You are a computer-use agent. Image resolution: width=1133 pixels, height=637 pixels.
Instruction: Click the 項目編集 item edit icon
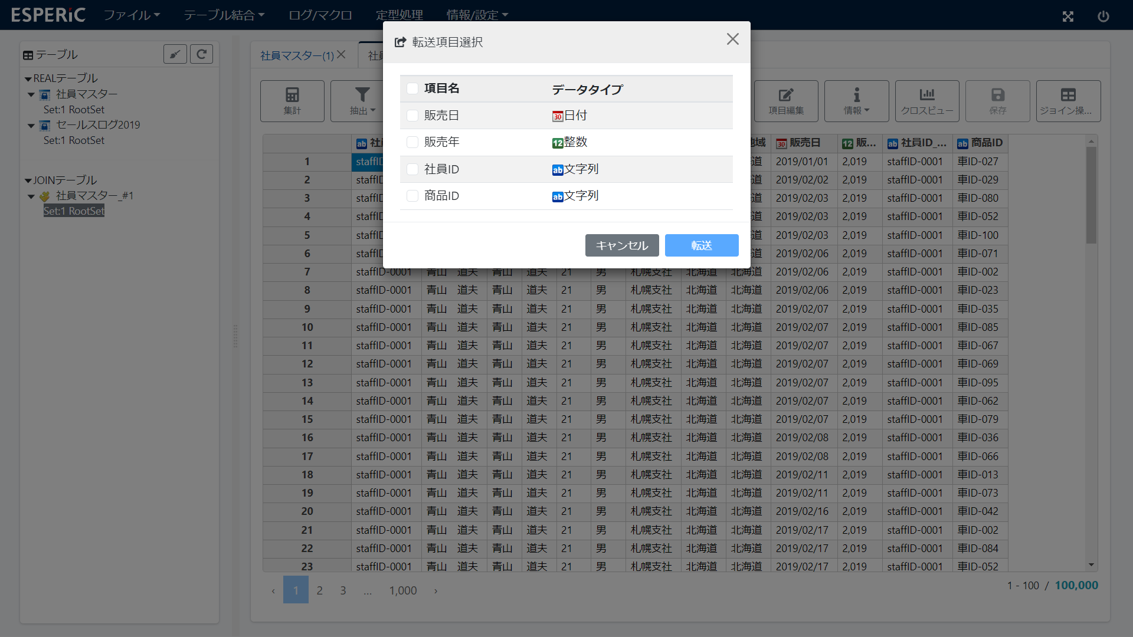785,101
